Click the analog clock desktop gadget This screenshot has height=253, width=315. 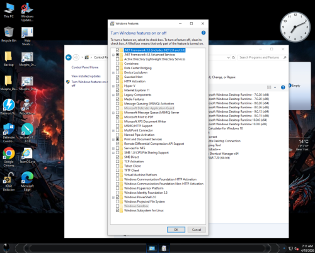pos(295,27)
